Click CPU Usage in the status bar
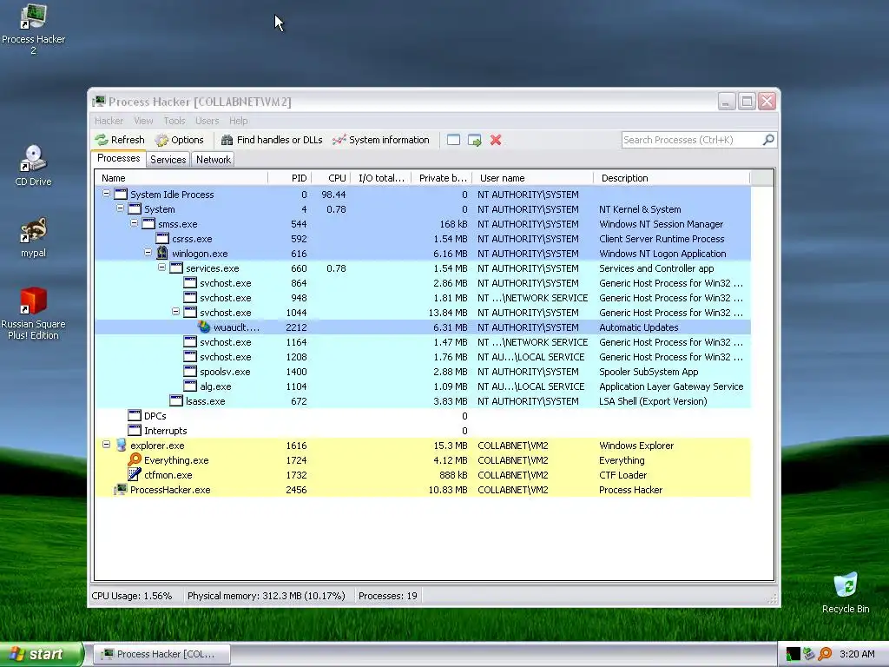 click(132, 596)
